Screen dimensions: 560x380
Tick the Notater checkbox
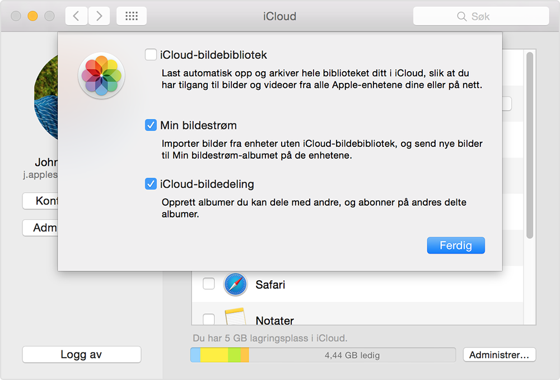pos(208,319)
